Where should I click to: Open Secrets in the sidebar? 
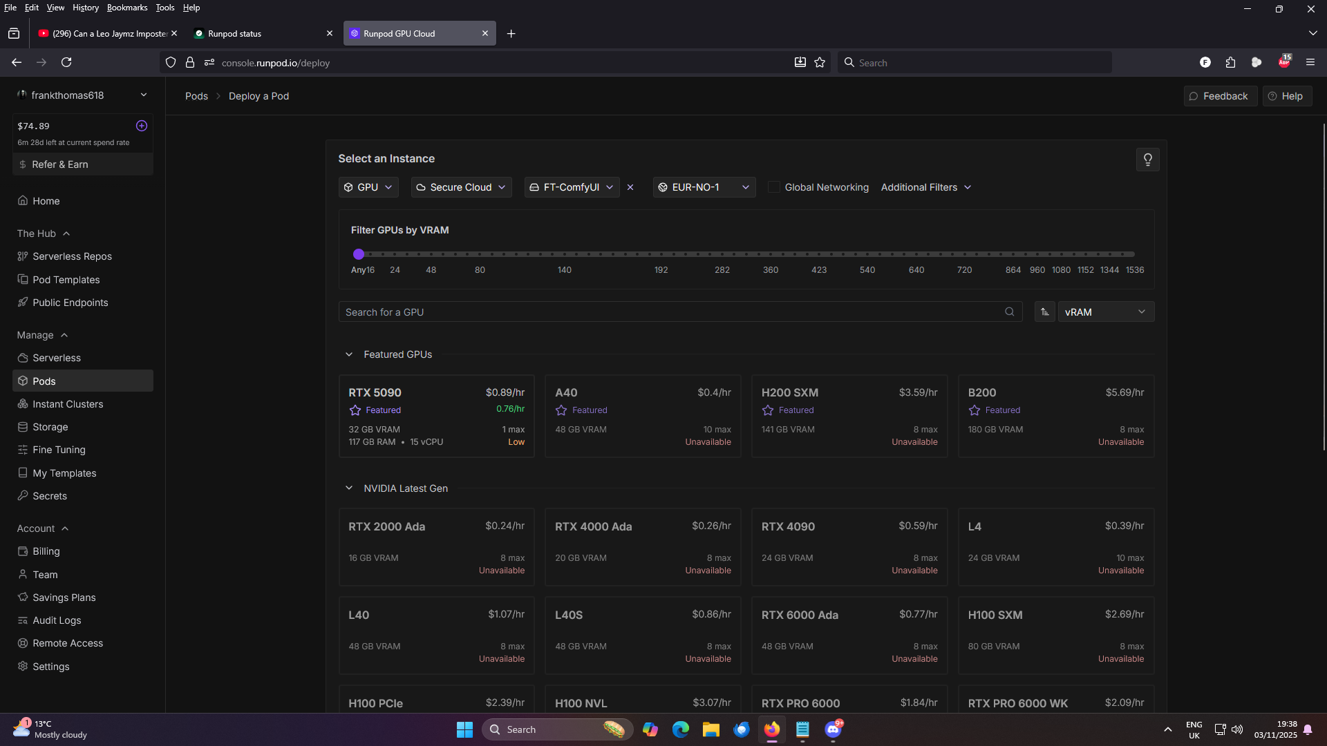pyautogui.click(x=50, y=496)
